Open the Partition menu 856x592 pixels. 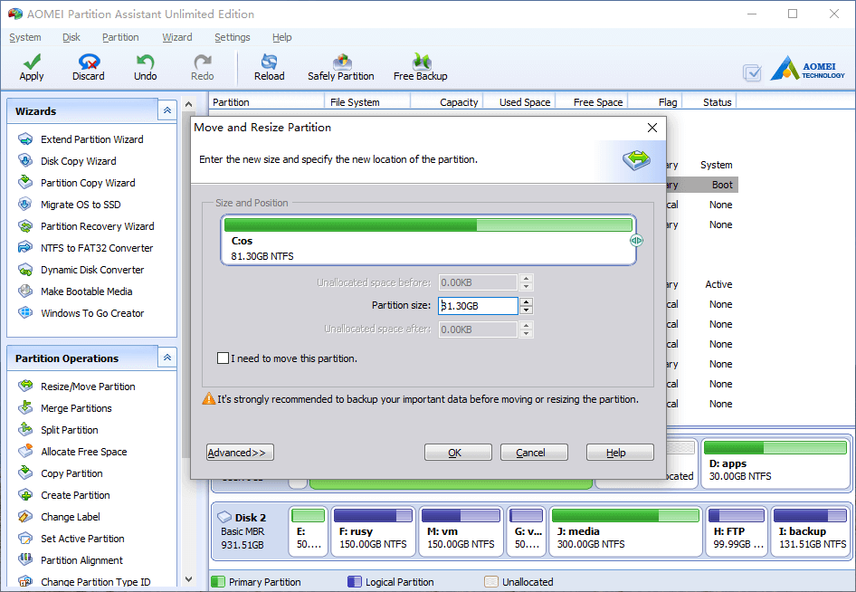click(x=120, y=37)
